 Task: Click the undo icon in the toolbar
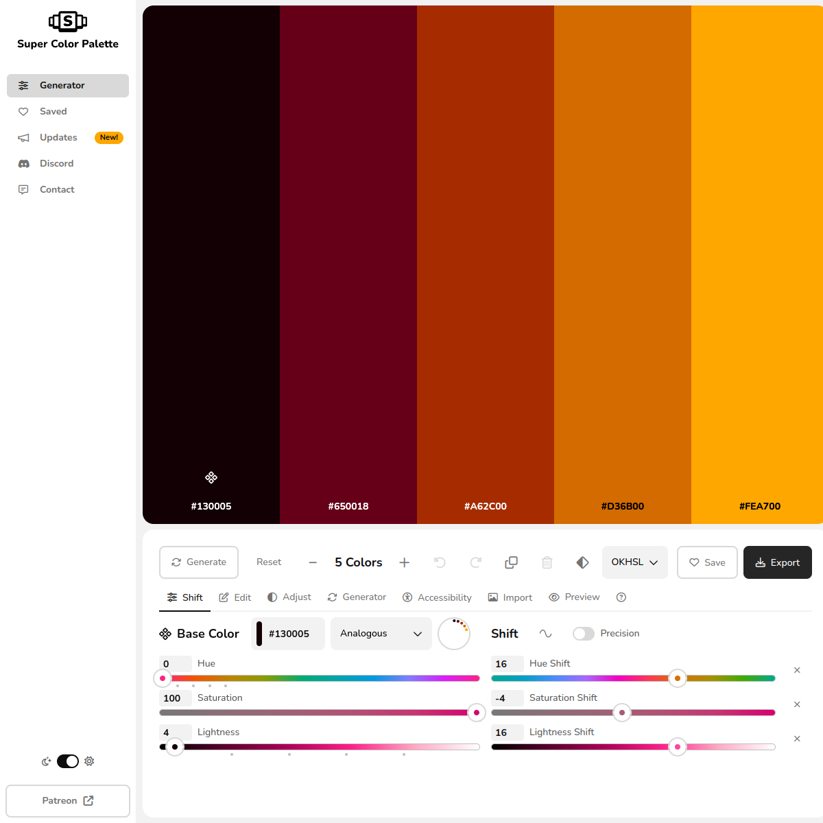(440, 562)
